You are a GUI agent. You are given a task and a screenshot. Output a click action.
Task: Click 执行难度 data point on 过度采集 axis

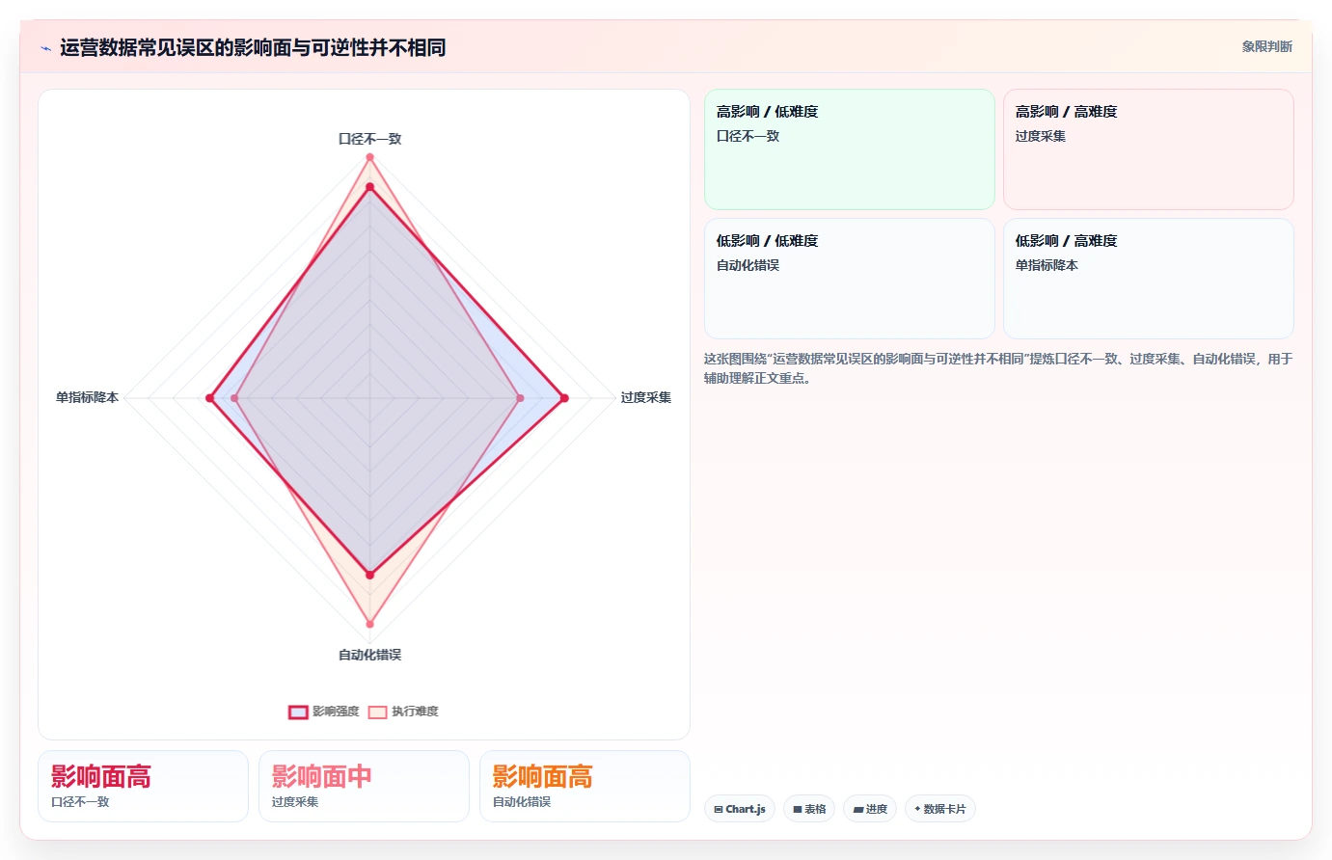point(520,398)
